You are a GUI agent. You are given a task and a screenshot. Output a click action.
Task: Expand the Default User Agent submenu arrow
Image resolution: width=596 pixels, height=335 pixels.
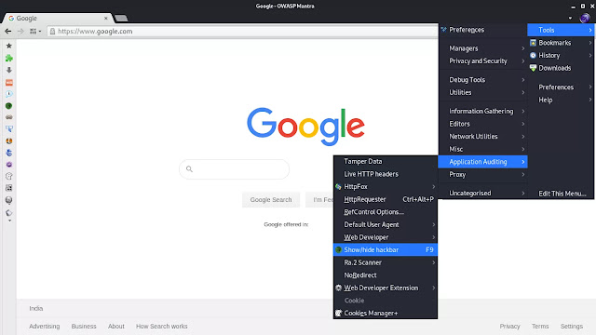[433, 224]
